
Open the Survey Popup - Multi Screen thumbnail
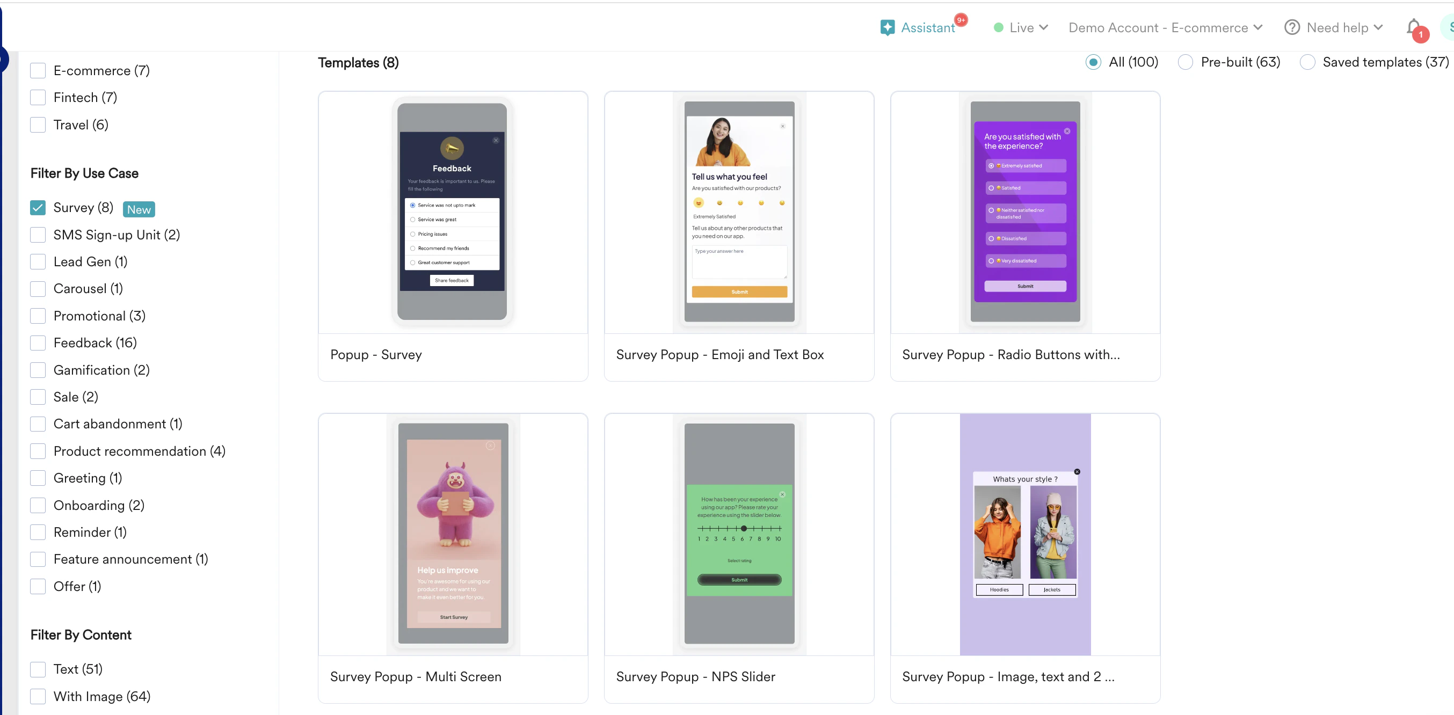click(453, 533)
